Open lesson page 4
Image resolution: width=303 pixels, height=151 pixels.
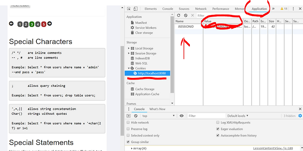(38, 24)
